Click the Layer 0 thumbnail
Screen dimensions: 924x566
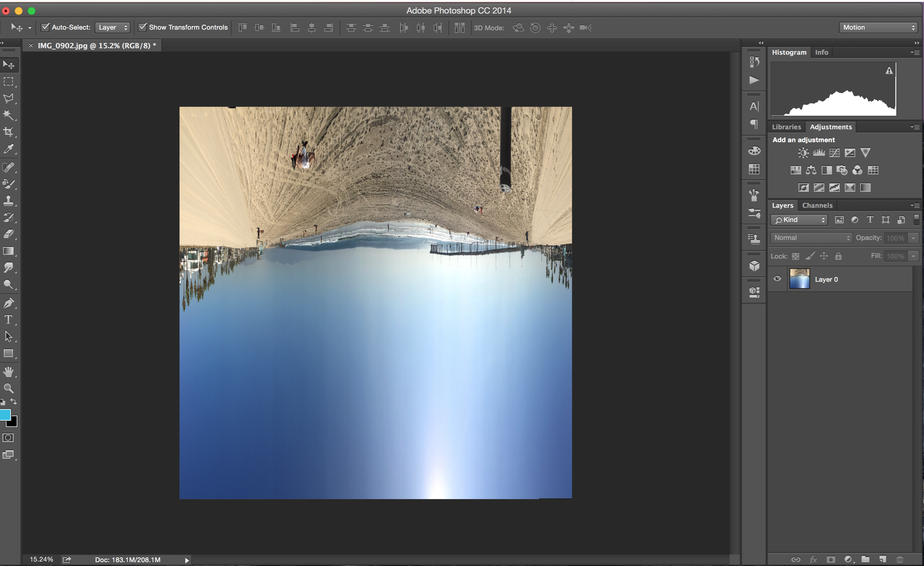799,279
